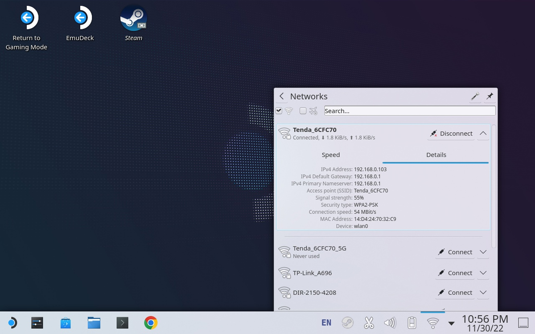Show hidden system tray icons arrow
The height and width of the screenshot is (334, 535).
click(x=452, y=323)
